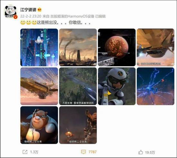Open the repost share icon
Screen dimensions: 177x158
25,152
